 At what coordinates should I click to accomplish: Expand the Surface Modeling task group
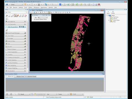[x=16, y=63]
